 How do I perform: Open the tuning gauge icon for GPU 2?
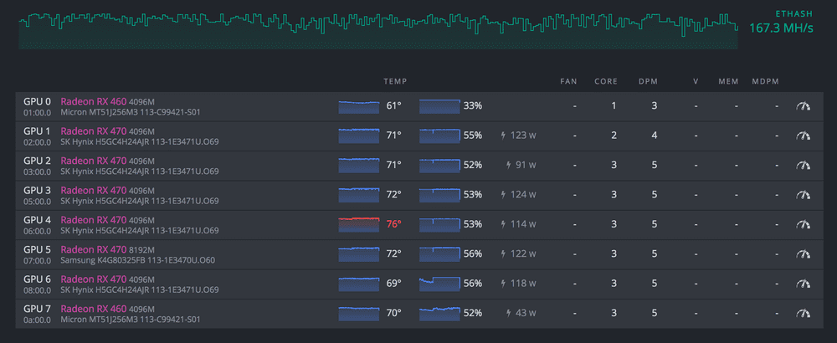click(803, 166)
